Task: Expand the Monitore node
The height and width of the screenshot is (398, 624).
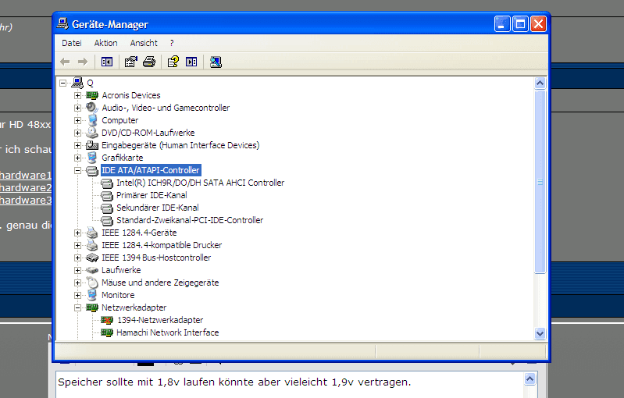Action: [78, 295]
